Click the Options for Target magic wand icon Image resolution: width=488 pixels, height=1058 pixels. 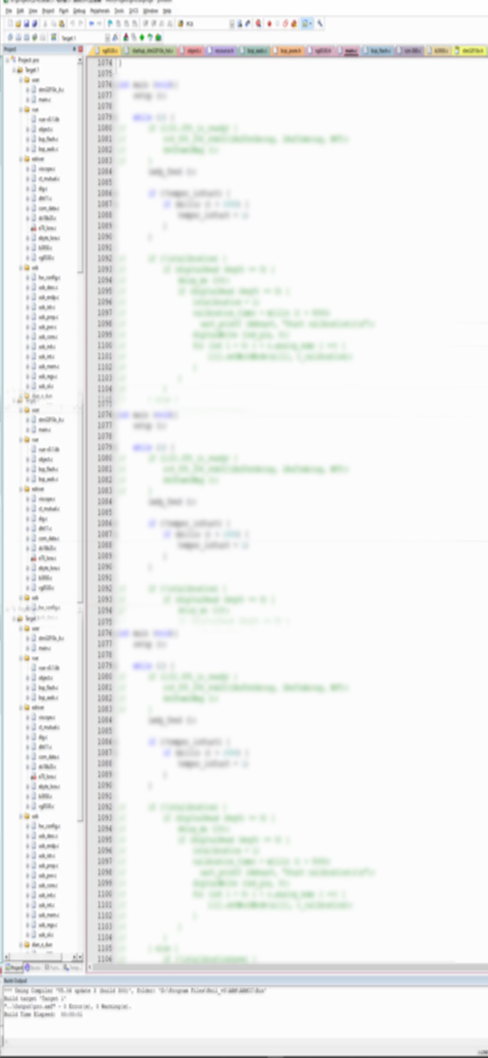[115, 38]
